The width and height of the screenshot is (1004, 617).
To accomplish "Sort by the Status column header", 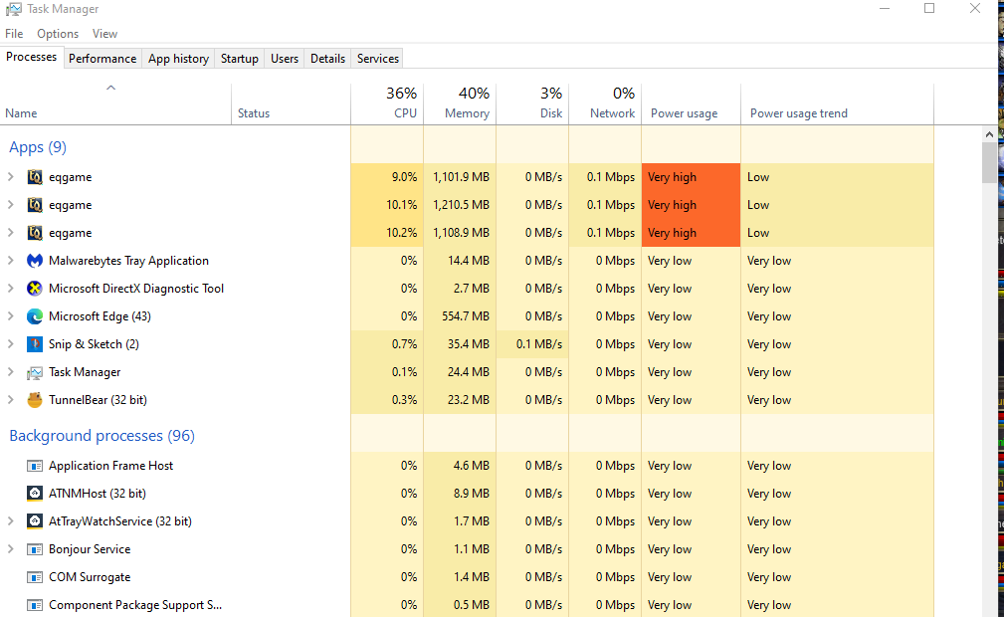I will tap(291, 103).
